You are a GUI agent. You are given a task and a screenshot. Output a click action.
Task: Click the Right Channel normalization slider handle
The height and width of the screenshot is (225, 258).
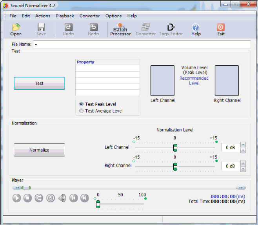(175, 167)
